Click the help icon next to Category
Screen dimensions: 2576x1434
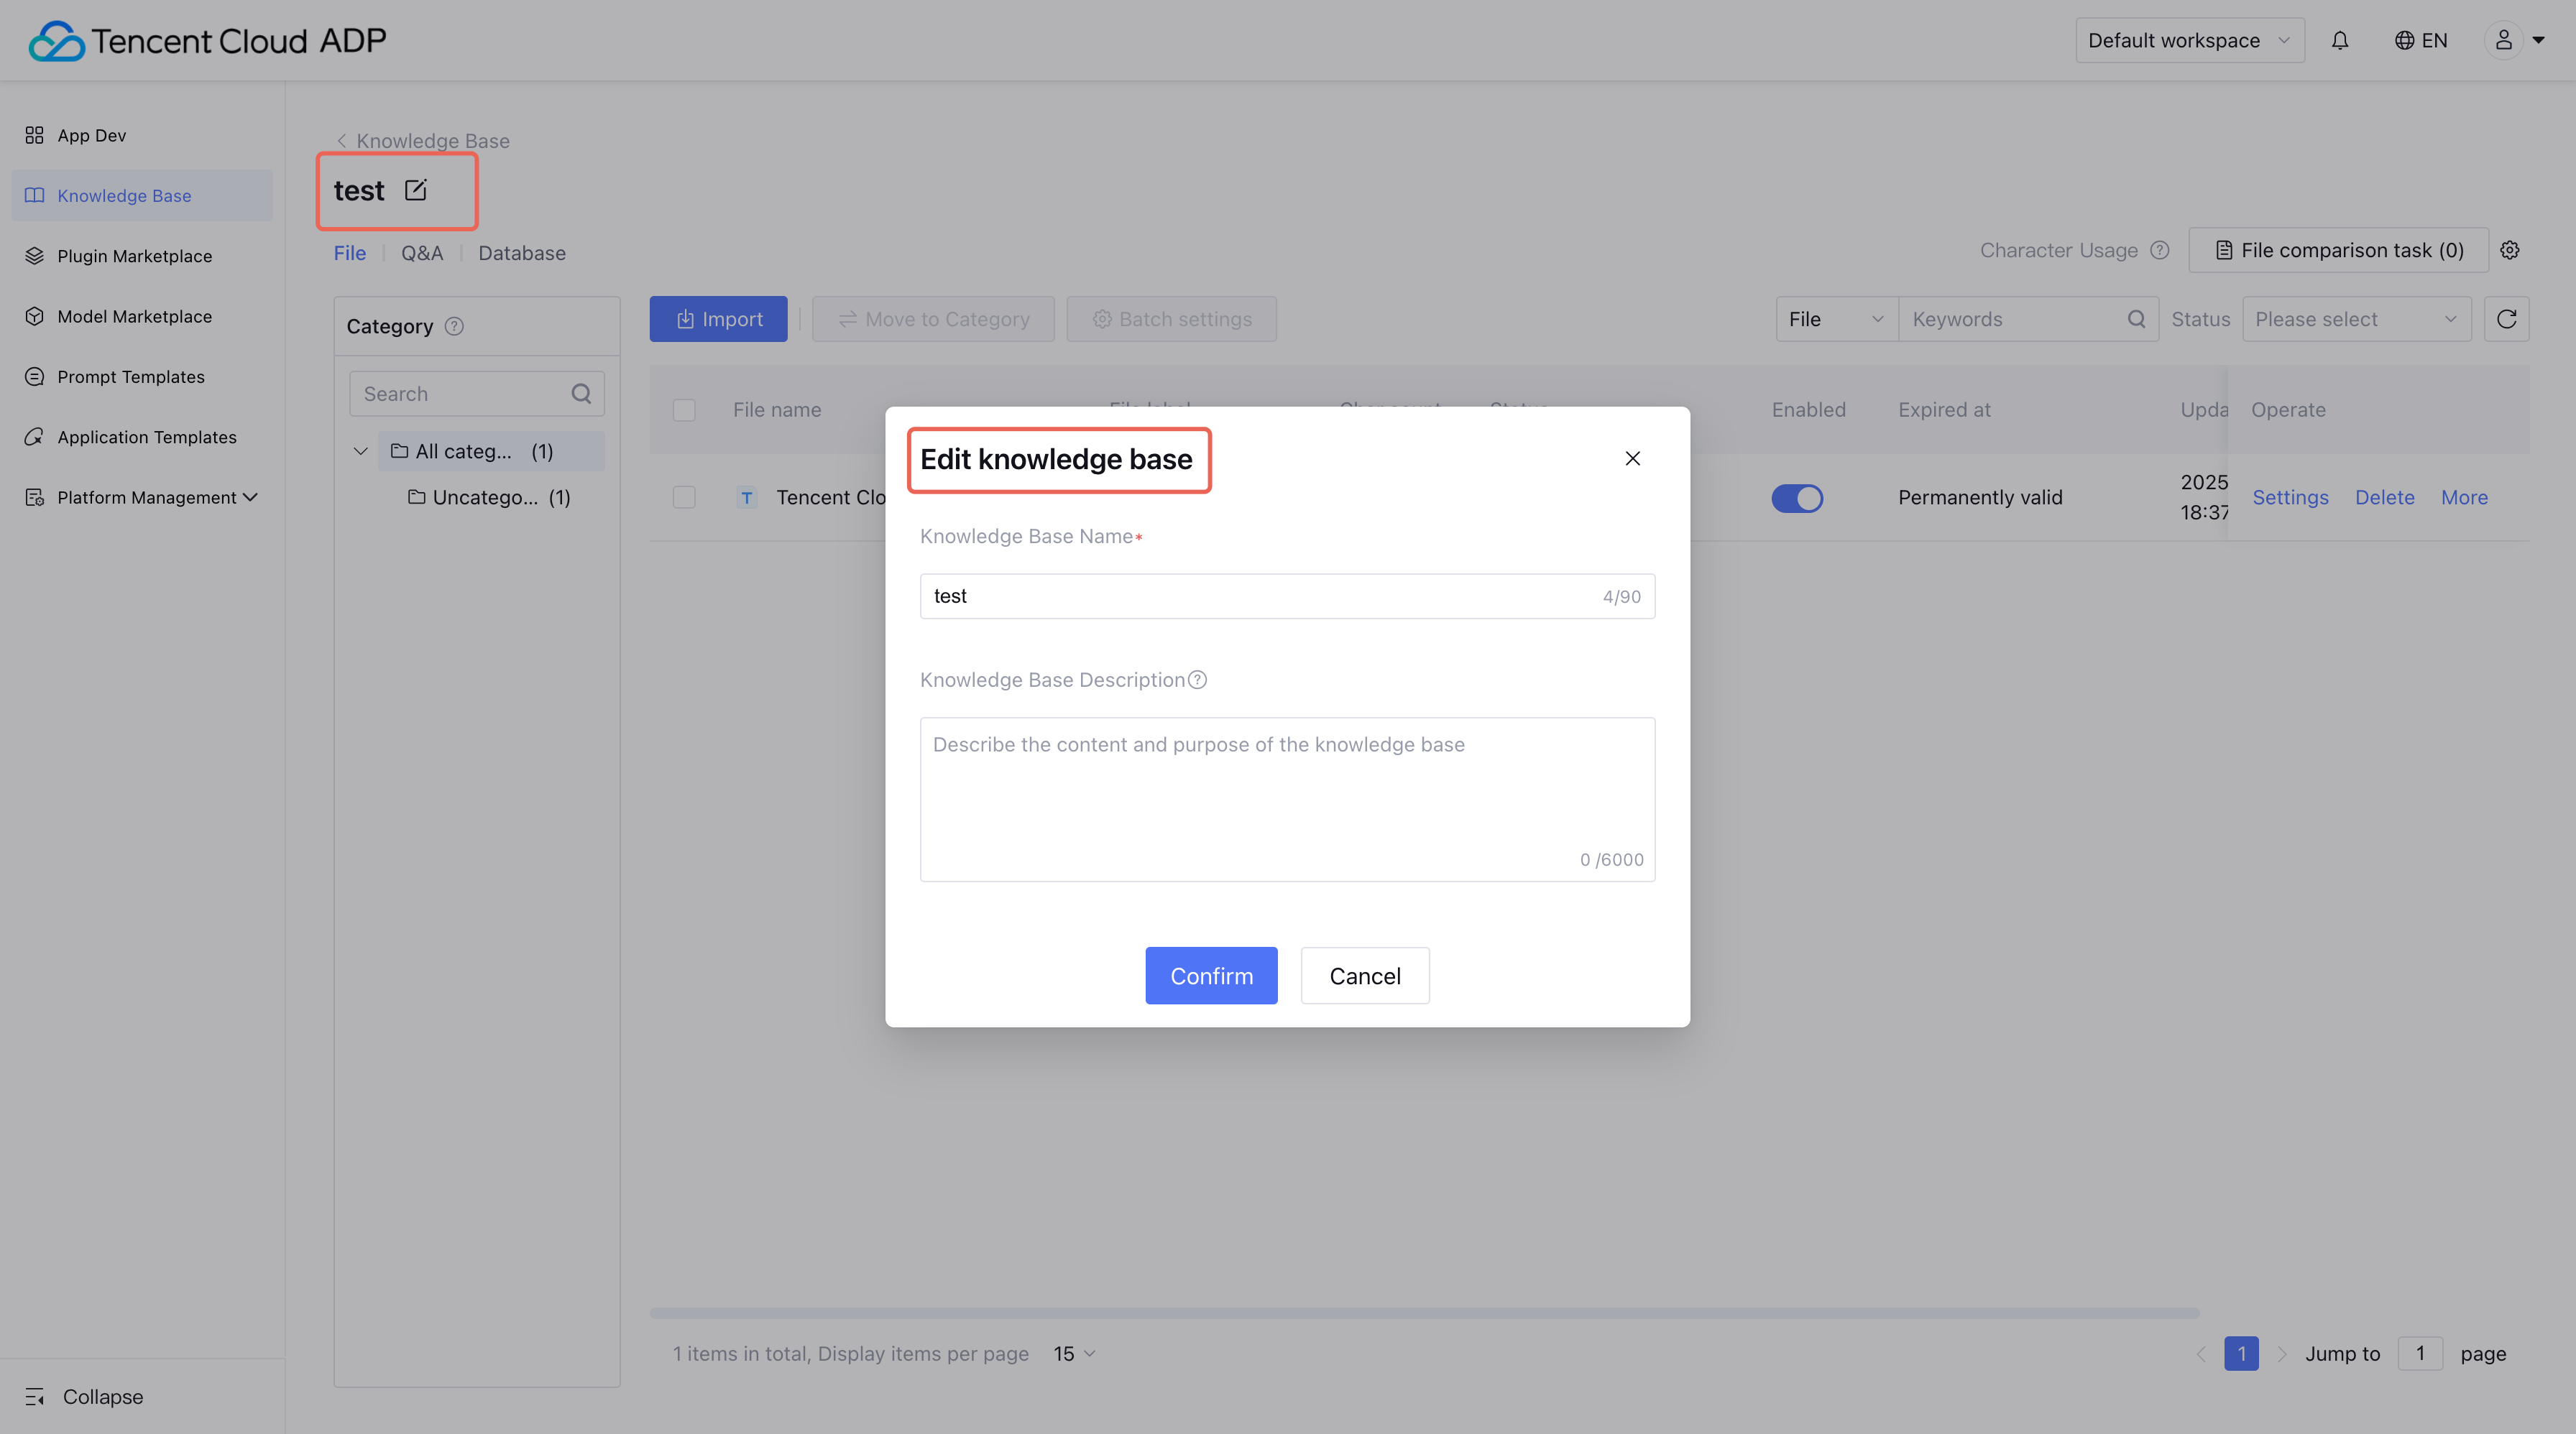pos(454,325)
